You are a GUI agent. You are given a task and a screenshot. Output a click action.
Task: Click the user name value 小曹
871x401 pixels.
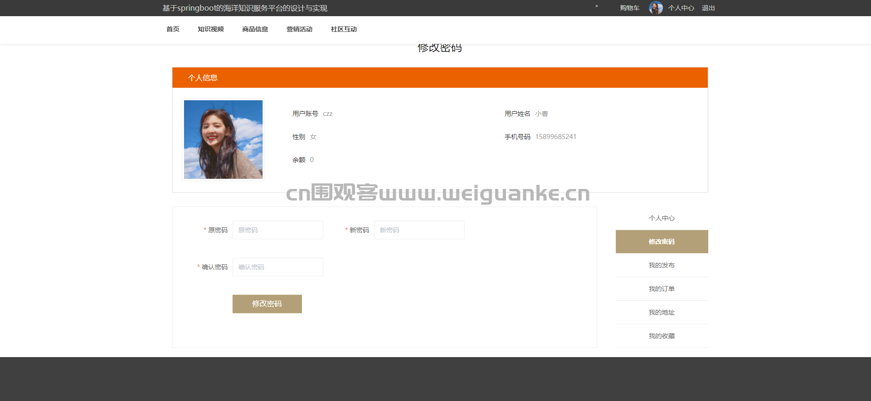pyautogui.click(x=542, y=114)
